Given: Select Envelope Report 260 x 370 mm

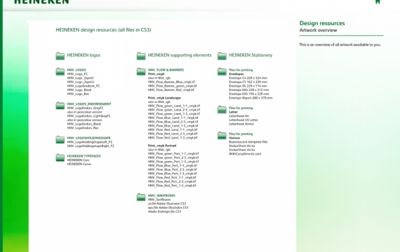Looking at the screenshot, I should click(x=251, y=98).
